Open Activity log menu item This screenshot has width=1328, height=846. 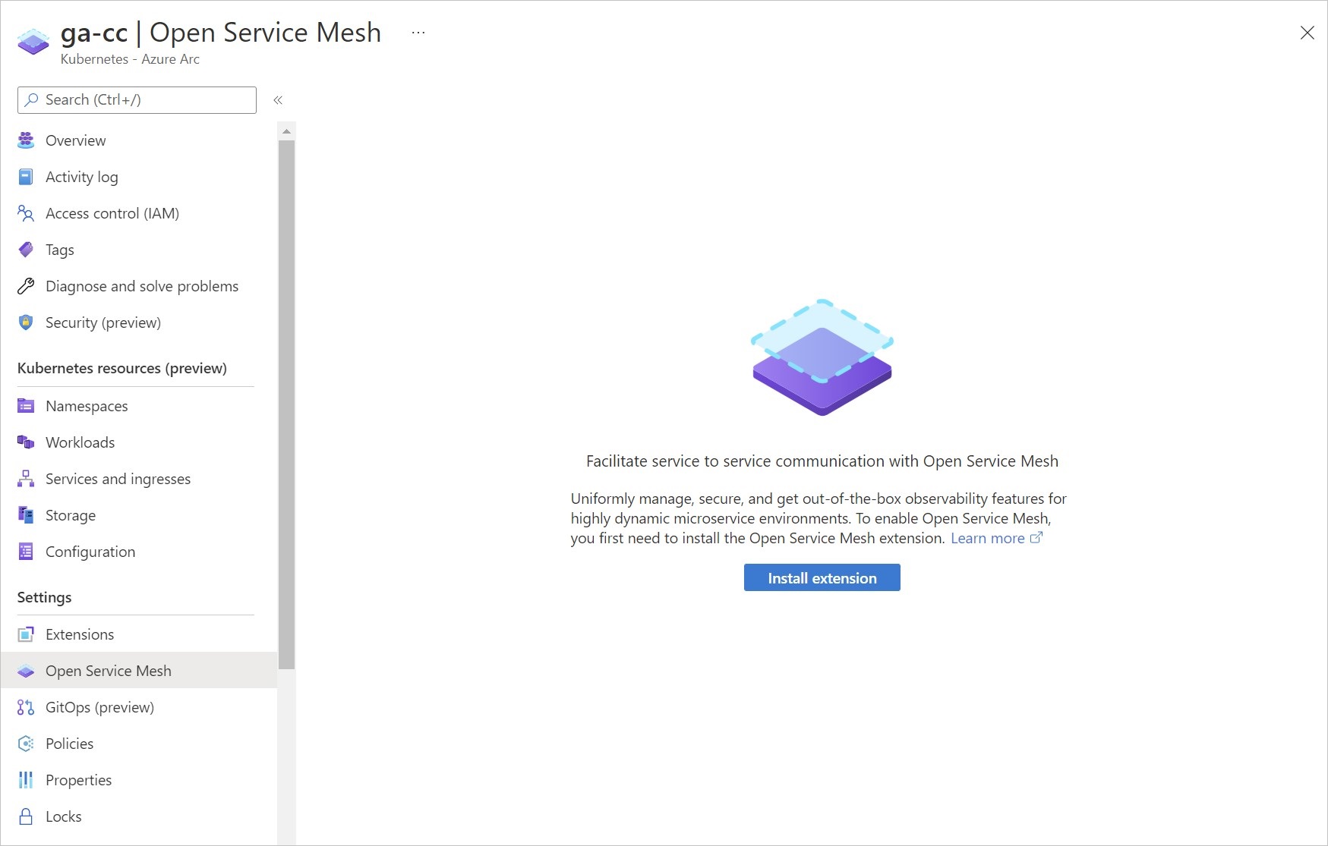click(139, 177)
